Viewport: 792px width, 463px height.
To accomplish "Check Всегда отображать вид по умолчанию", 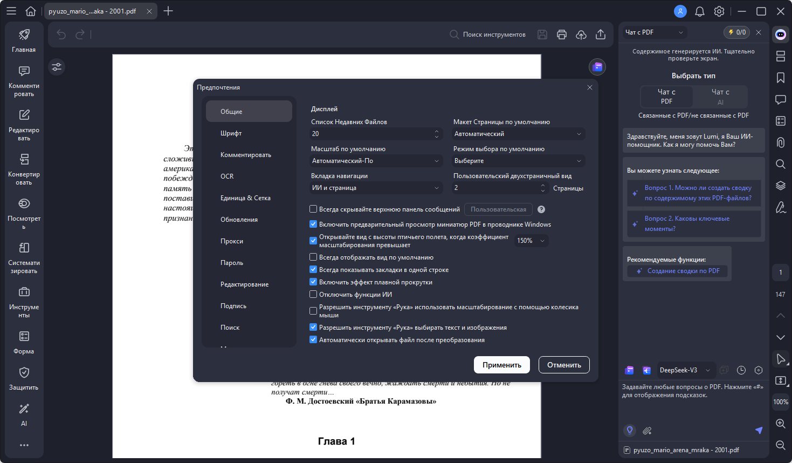I will coord(313,257).
